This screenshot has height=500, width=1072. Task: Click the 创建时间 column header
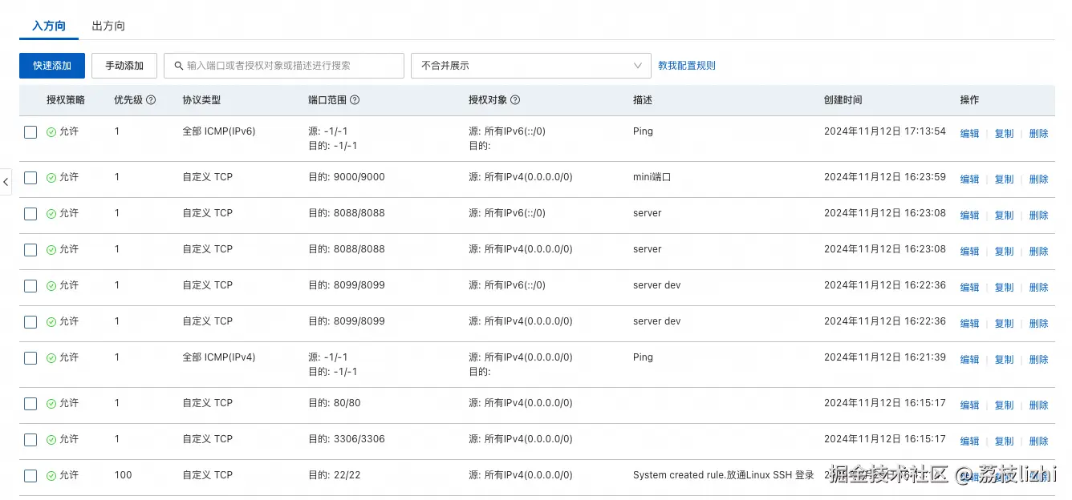point(843,100)
